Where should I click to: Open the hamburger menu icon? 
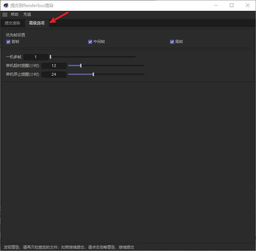(x=5, y=15)
